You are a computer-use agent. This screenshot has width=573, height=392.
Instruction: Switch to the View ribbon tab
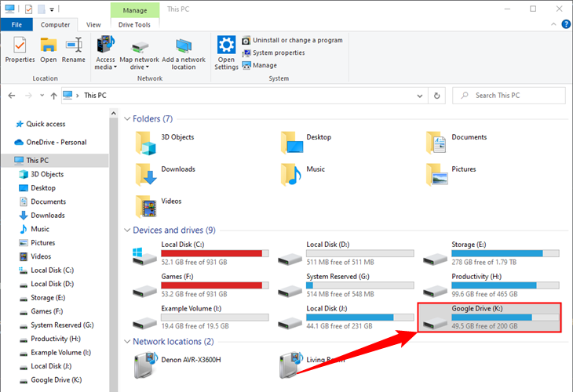point(93,24)
